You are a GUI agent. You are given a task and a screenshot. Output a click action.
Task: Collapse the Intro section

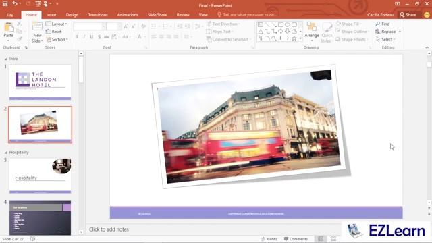6,59
